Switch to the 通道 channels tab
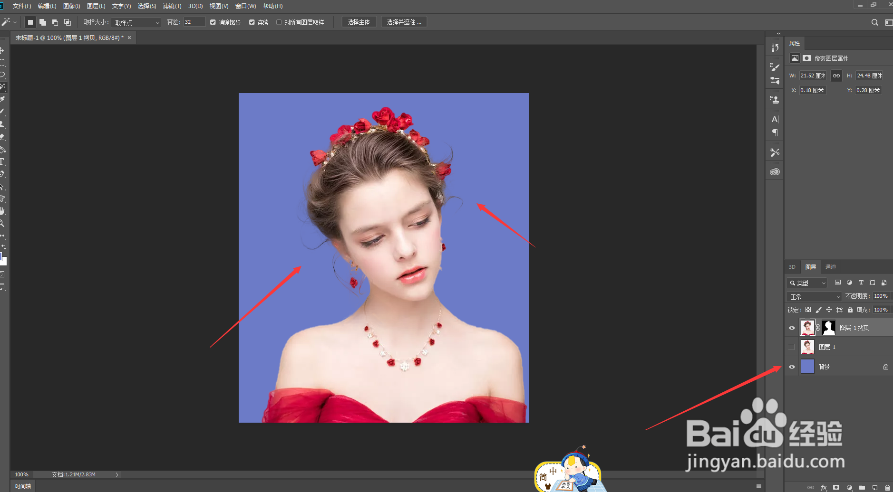 [831, 267]
